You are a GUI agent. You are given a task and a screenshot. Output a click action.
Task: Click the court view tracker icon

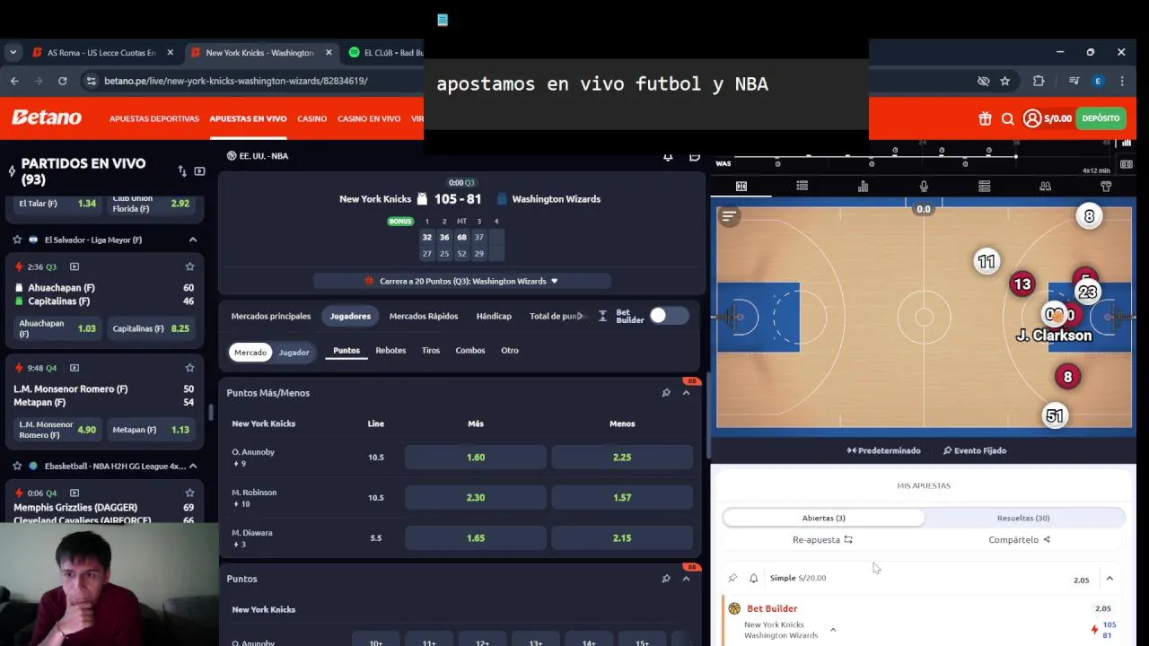[741, 187]
